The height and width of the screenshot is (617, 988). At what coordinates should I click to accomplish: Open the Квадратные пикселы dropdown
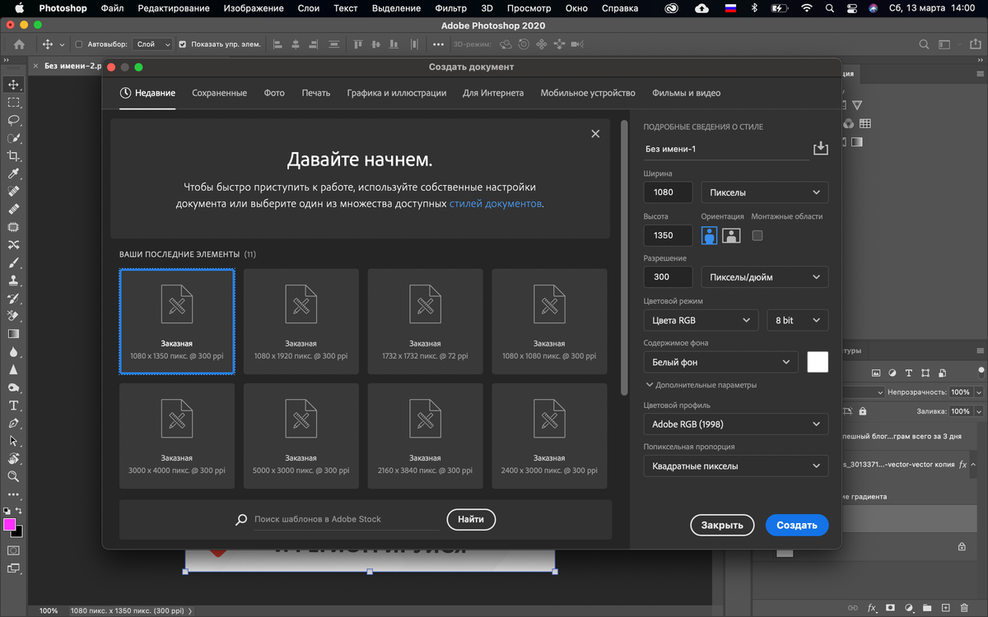pos(735,466)
